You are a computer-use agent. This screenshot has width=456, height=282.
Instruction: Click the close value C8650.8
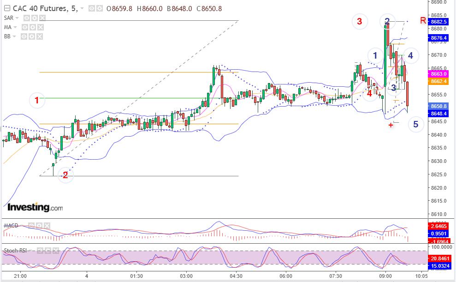[x=209, y=9]
